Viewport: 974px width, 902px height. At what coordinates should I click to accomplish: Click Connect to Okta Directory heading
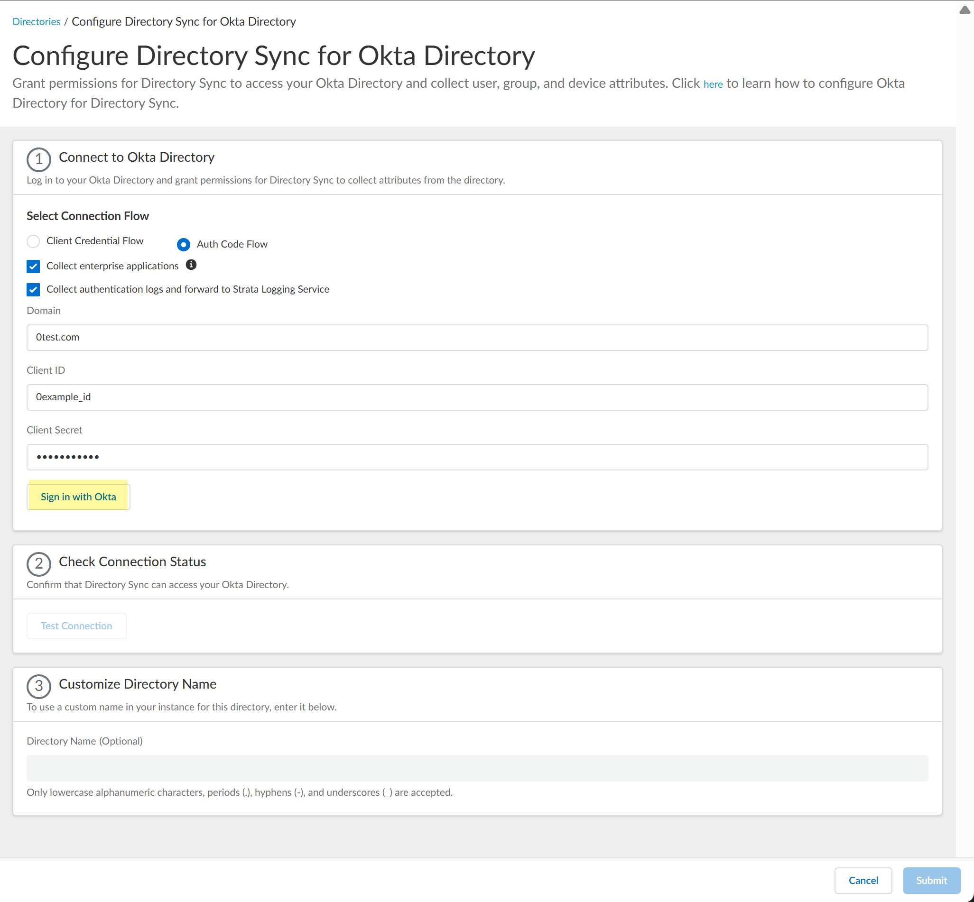(x=137, y=157)
